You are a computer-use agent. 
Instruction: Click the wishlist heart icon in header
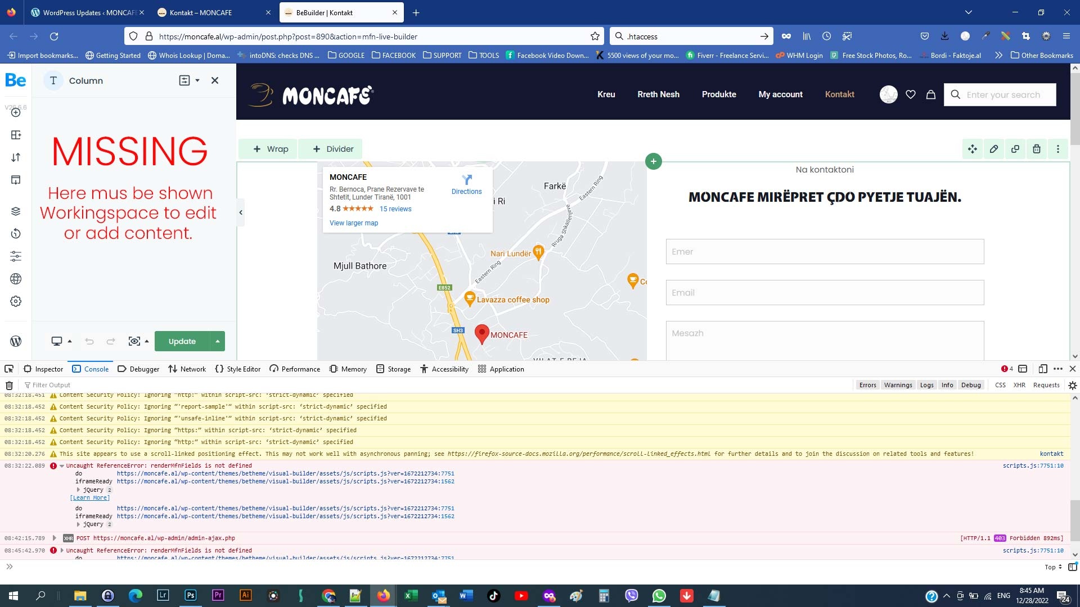(911, 94)
